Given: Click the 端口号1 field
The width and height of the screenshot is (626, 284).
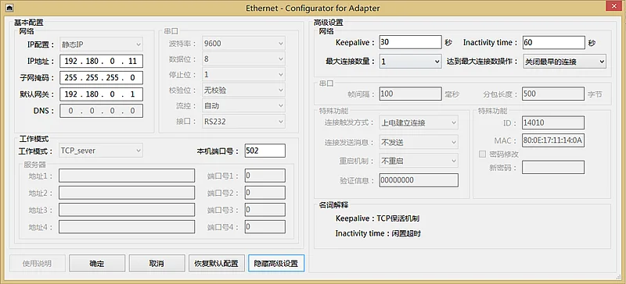Looking at the screenshot, I should [265, 176].
